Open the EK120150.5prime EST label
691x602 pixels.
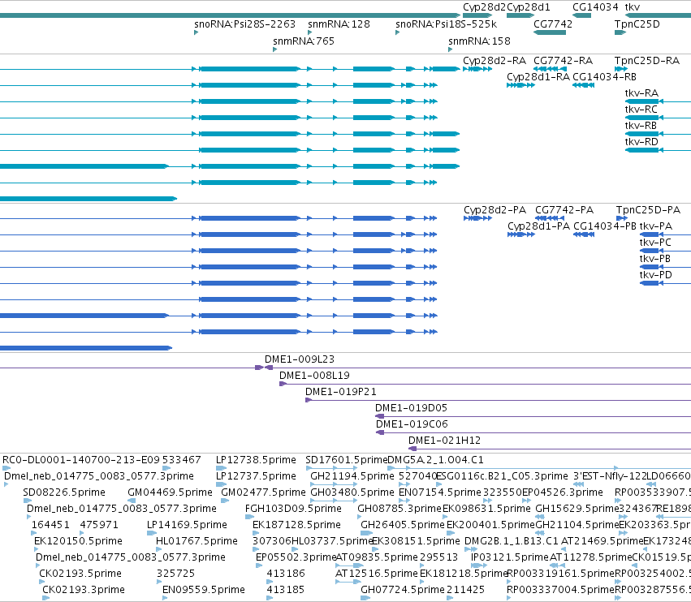[79, 541]
